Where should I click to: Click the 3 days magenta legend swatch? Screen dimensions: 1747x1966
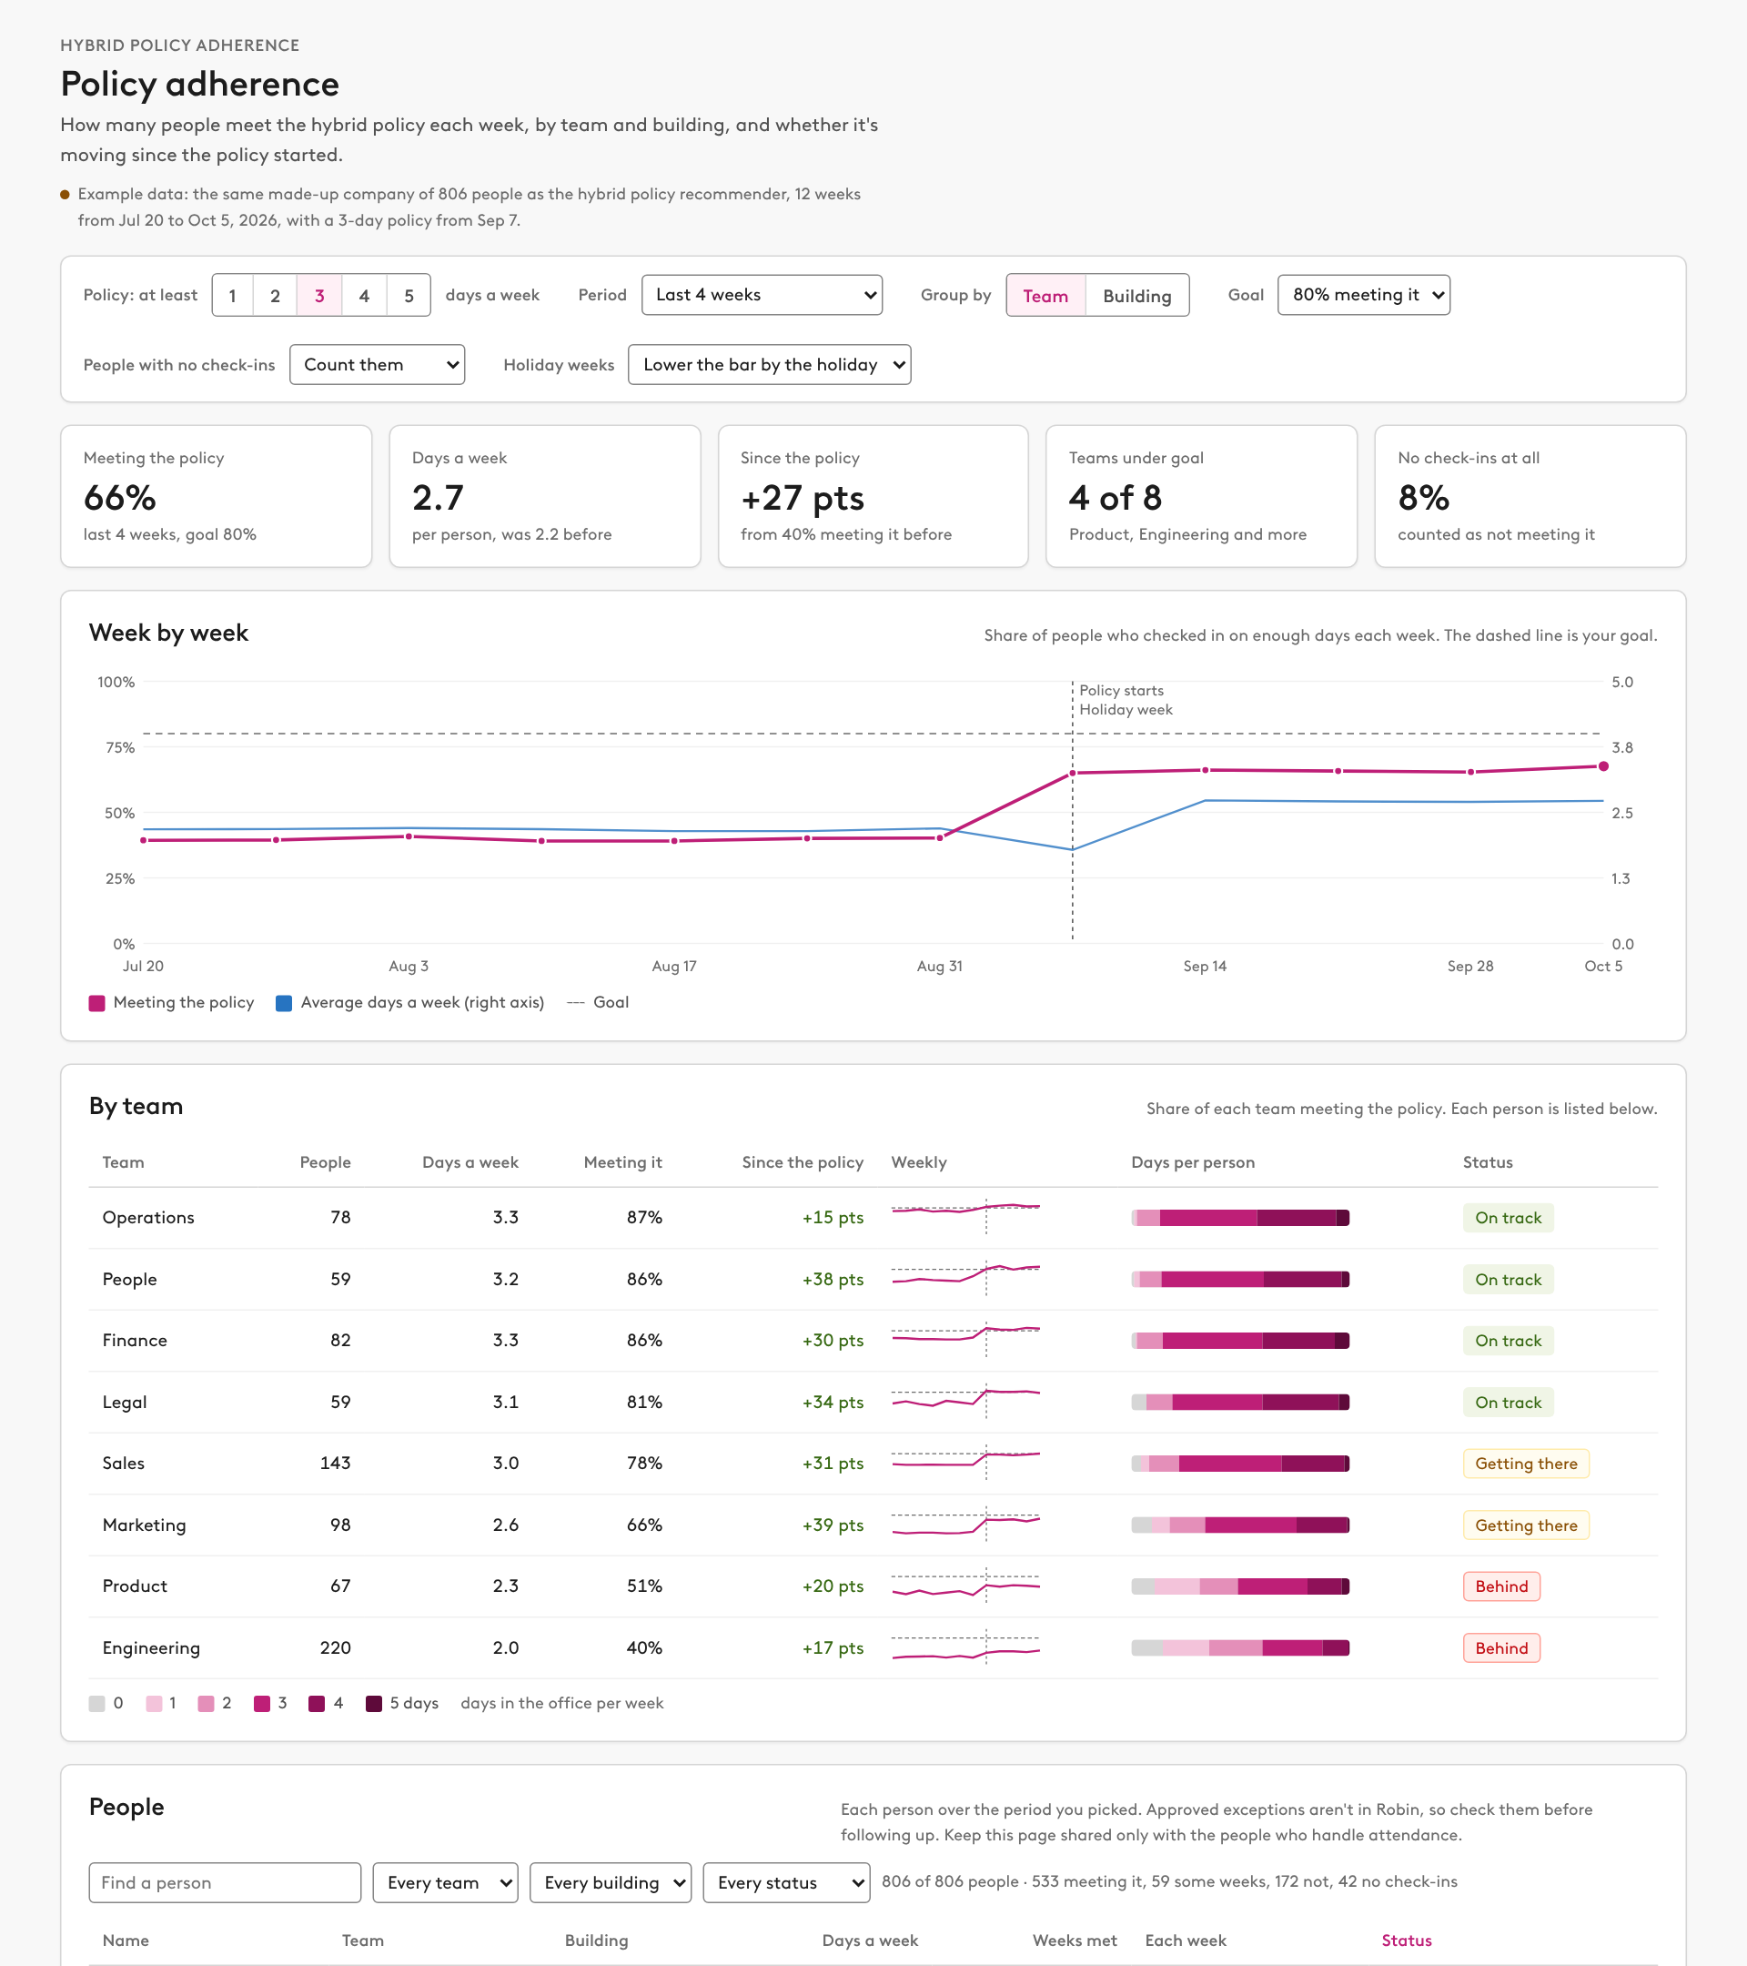pyautogui.click(x=261, y=1704)
